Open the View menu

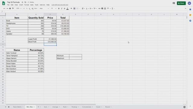[16, 5]
